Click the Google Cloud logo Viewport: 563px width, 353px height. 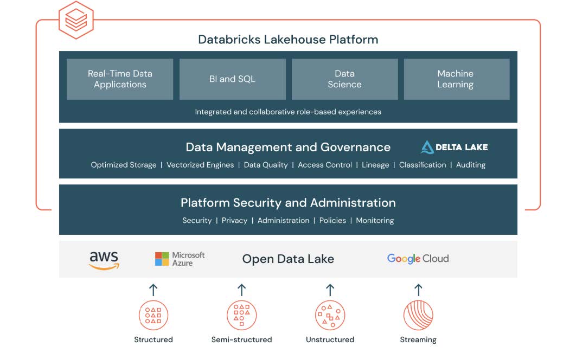418,259
